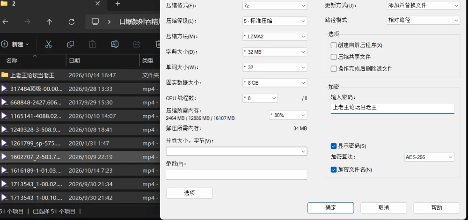Uncheck the 显示密码 checkbox
468x220 pixels.
coord(334,146)
